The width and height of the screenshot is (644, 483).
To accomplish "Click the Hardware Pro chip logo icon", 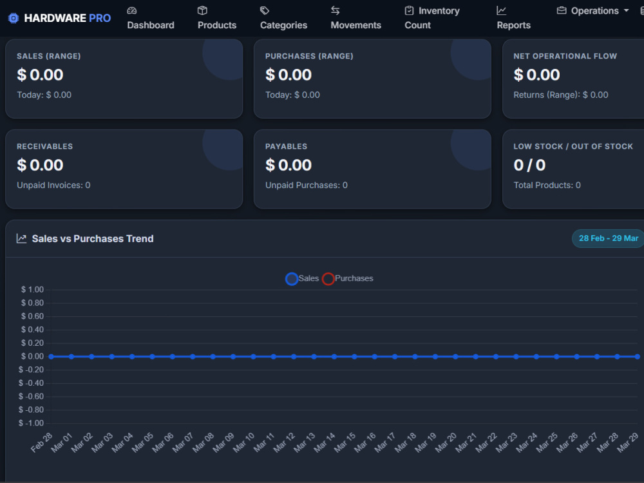I will (14, 18).
